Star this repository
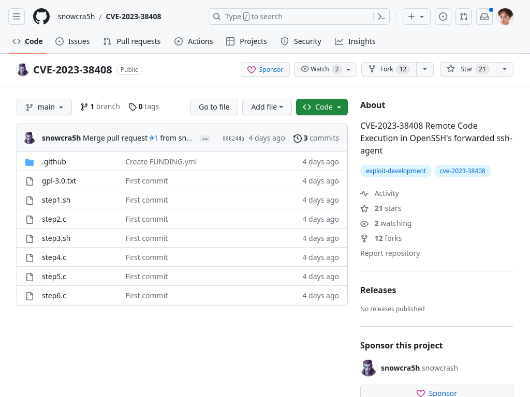530x397 pixels. pos(467,69)
